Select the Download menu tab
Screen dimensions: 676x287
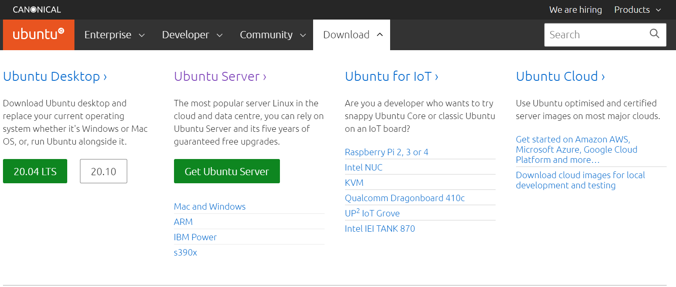[x=351, y=35]
